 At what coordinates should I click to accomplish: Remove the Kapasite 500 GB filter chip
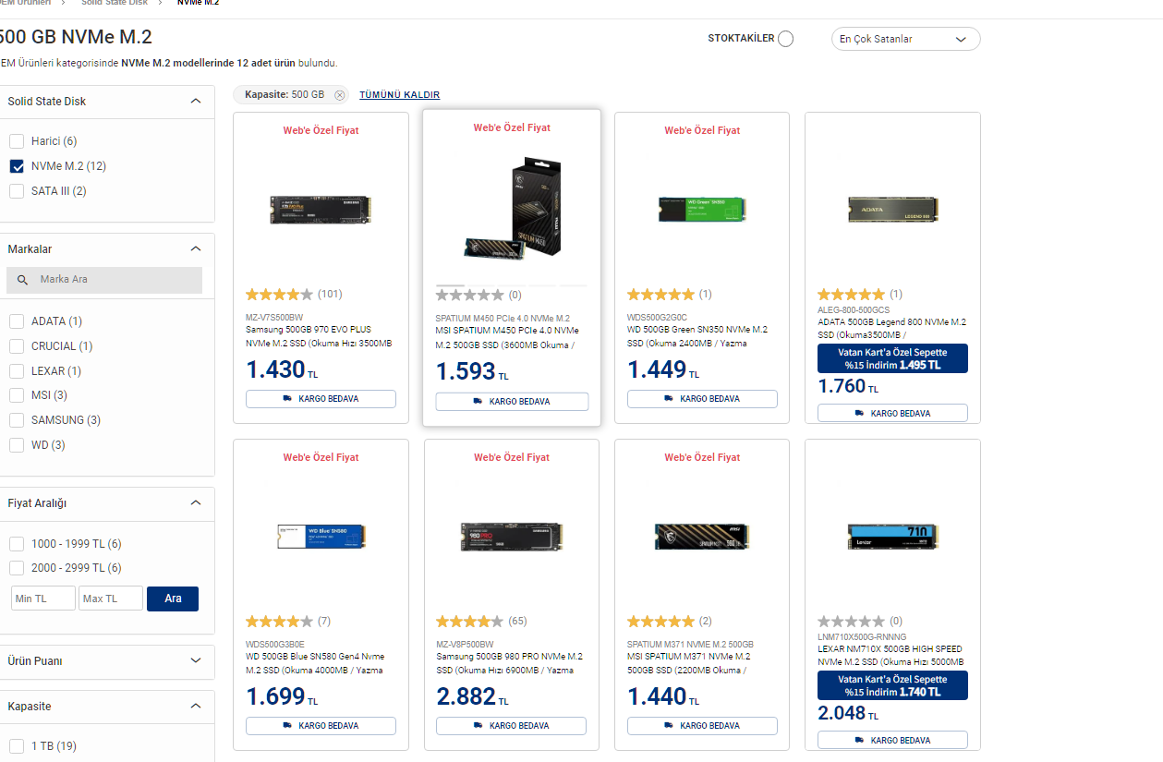tap(340, 95)
